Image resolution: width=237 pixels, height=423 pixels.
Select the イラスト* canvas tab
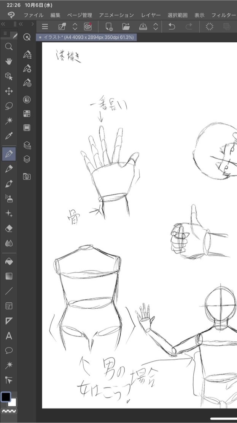click(x=86, y=37)
